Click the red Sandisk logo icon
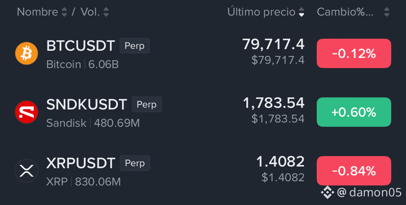This screenshot has width=406, height=205. [x=26, y=112]
